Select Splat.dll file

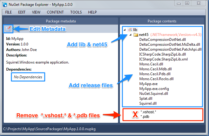point(146,99)
